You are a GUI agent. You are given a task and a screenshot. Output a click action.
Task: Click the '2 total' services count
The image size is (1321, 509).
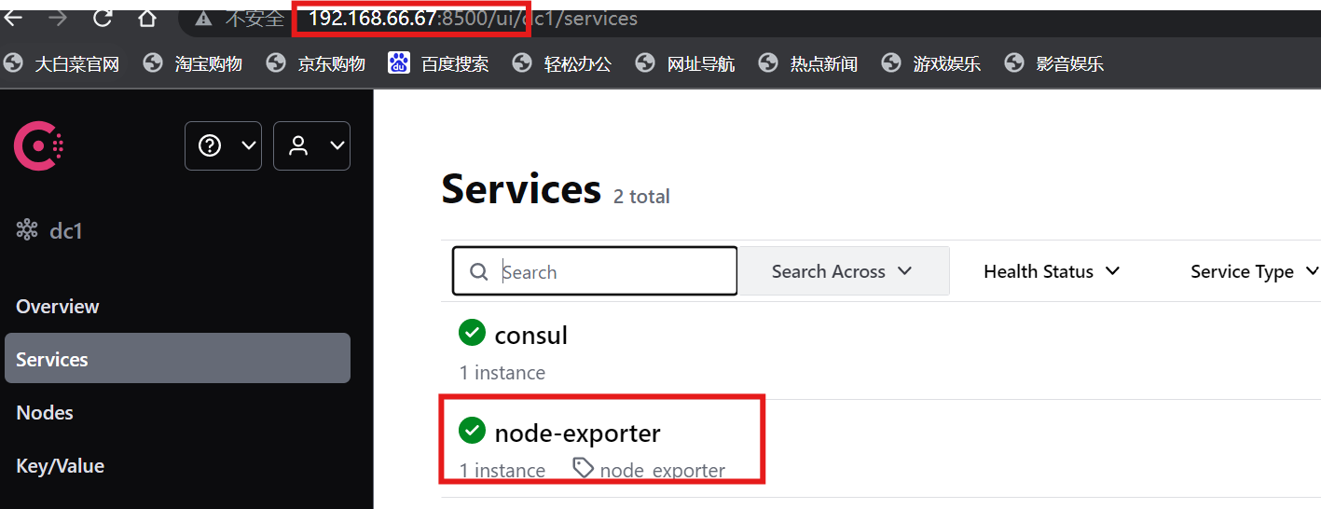coord(641,196)
